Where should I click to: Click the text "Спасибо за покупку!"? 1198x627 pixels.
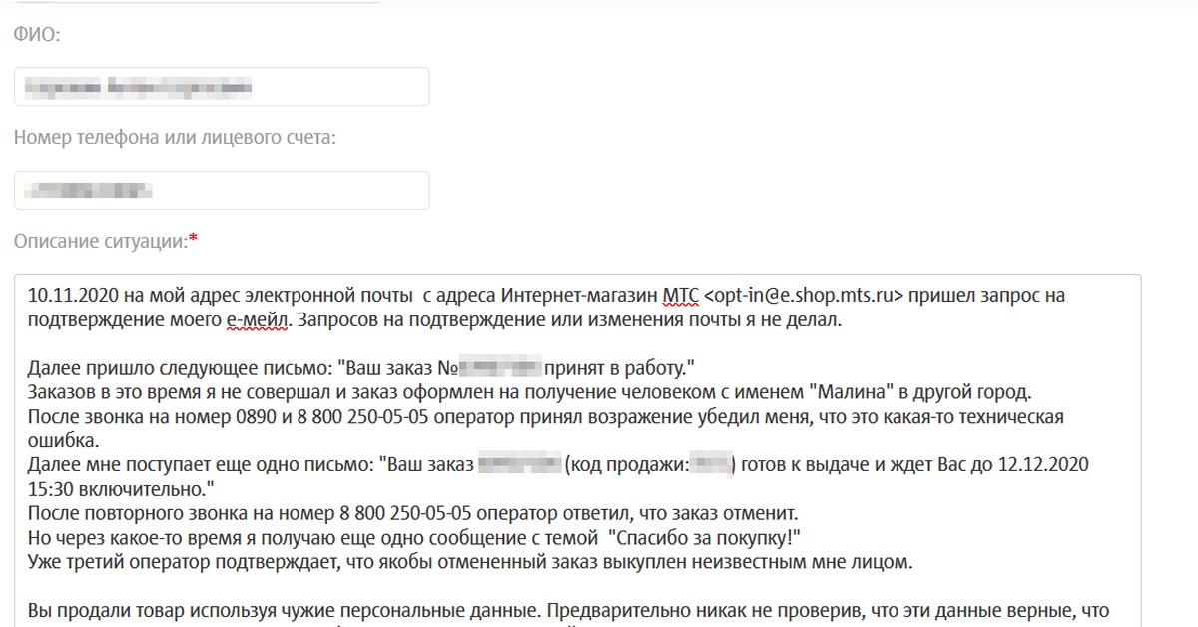coord(703,539)
